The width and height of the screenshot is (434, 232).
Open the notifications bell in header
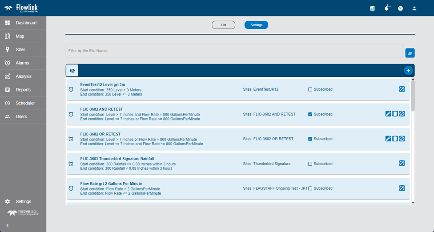click(386, 8)
